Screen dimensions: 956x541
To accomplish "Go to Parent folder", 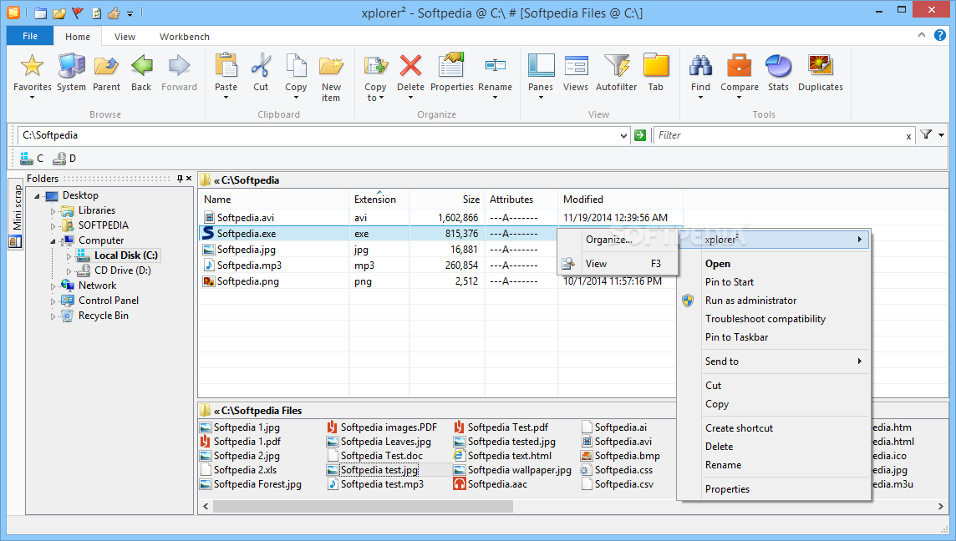I will pos(106,72).
